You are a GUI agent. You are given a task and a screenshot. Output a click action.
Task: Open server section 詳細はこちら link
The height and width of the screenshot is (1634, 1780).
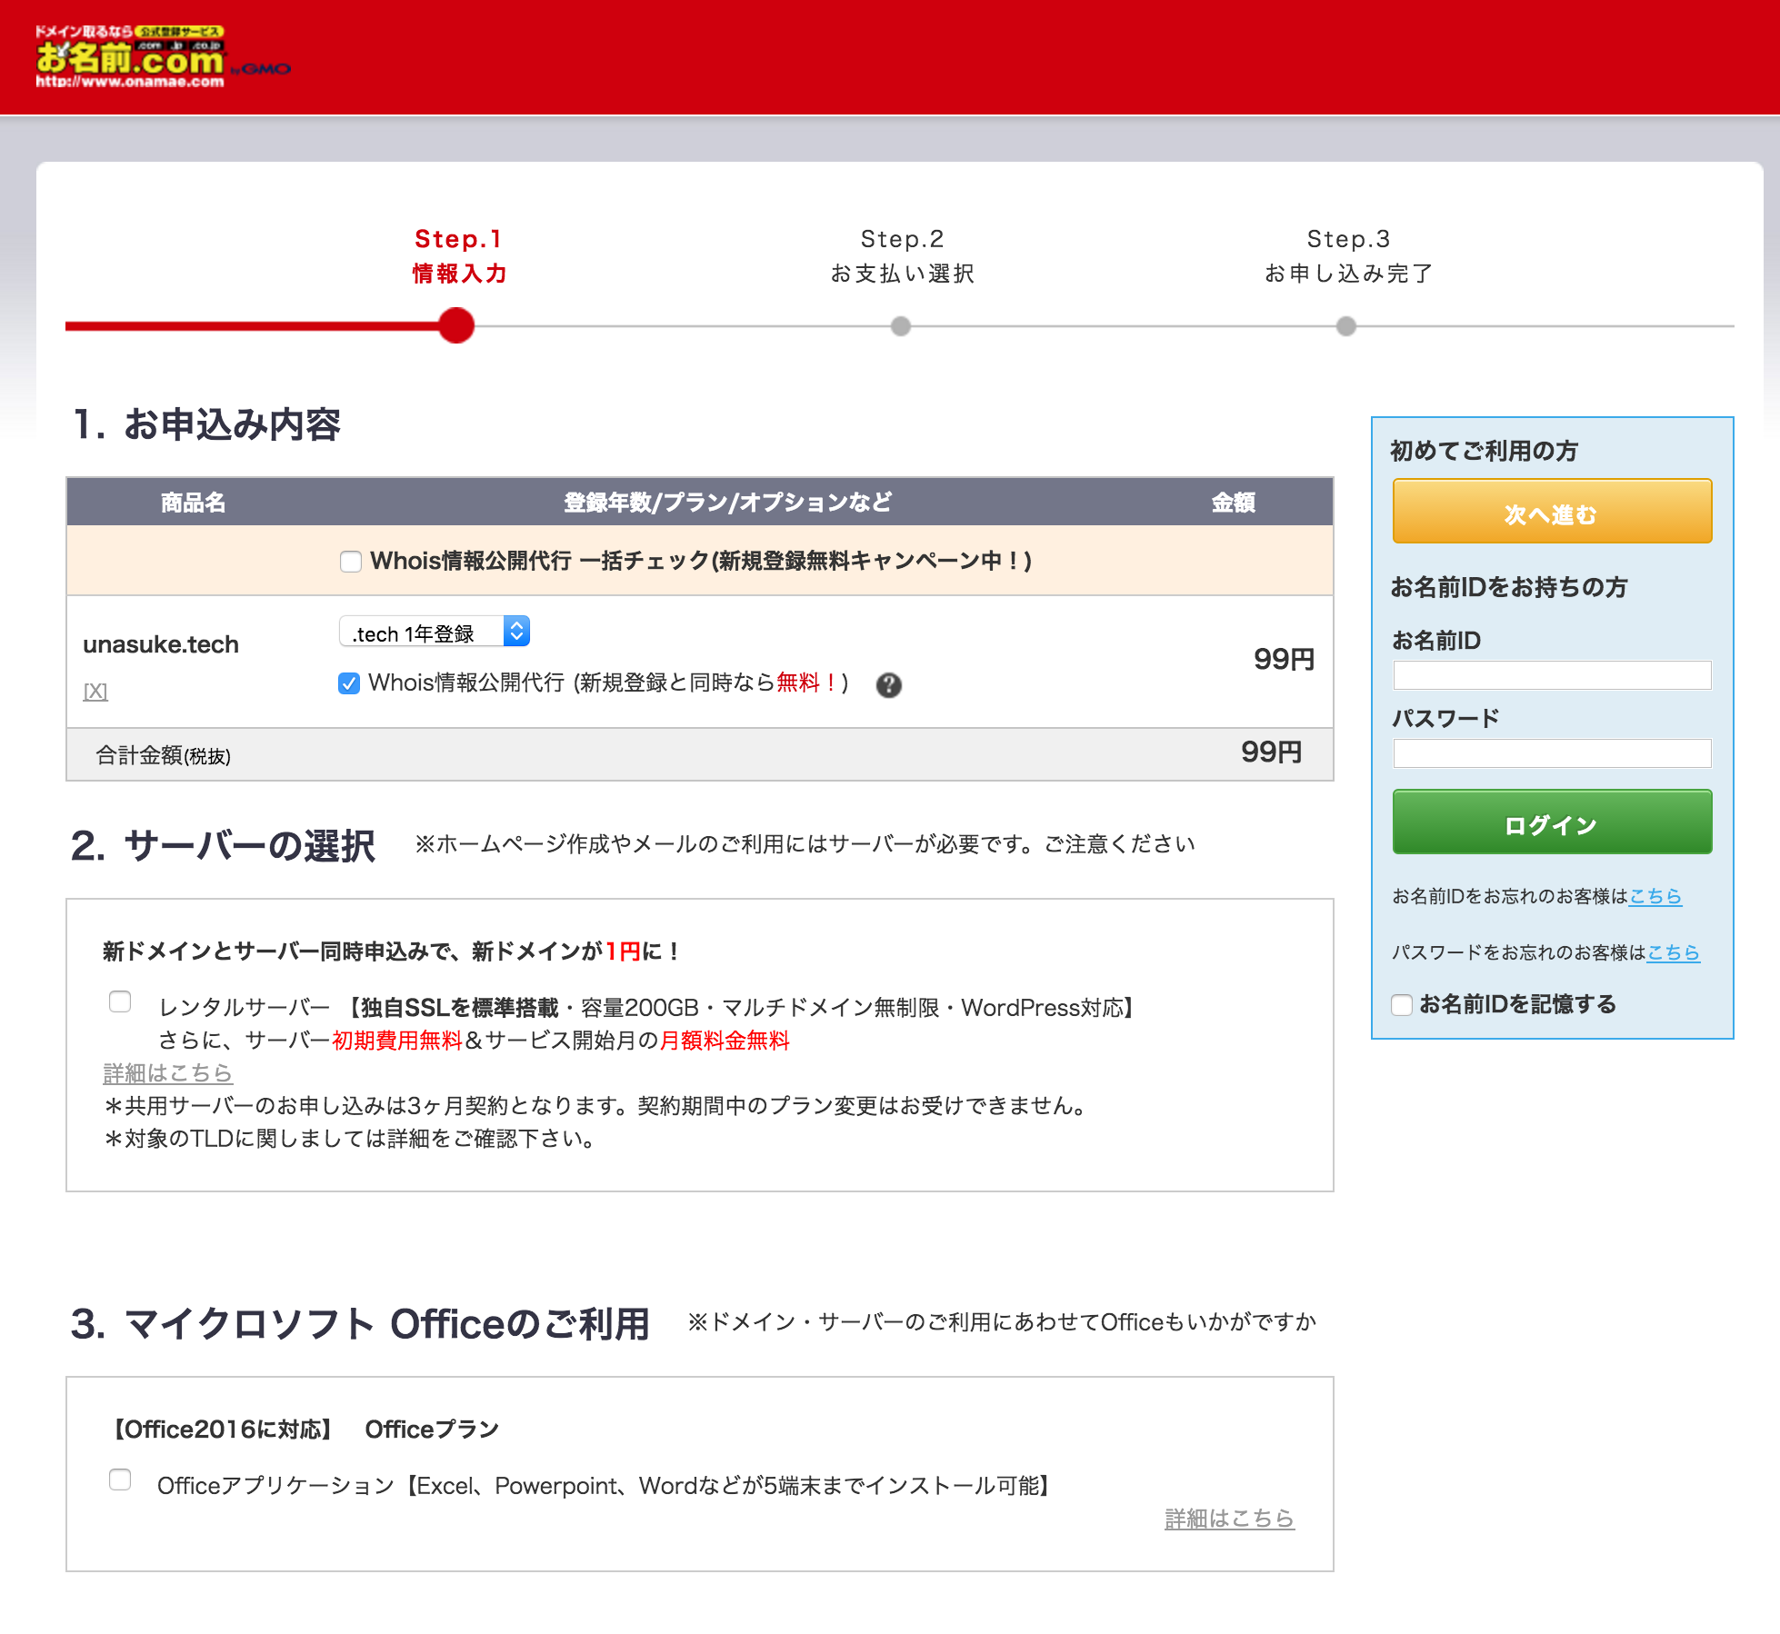pos(167,1073)
